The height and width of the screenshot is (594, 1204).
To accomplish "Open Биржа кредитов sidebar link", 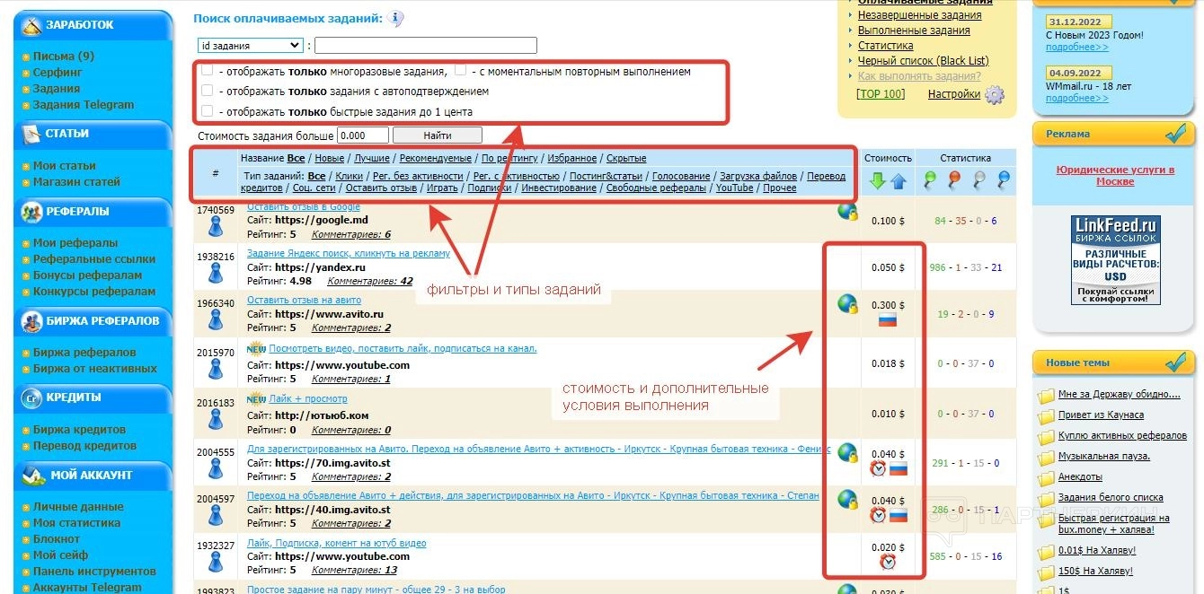I will [79, 430].
